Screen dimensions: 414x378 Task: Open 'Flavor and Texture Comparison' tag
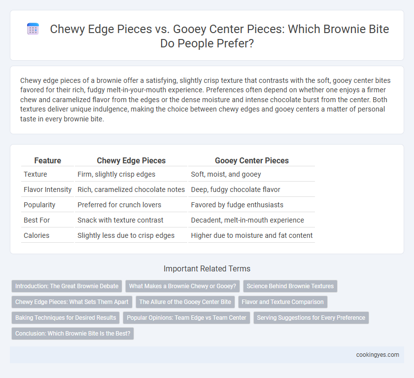coord(283,302)
